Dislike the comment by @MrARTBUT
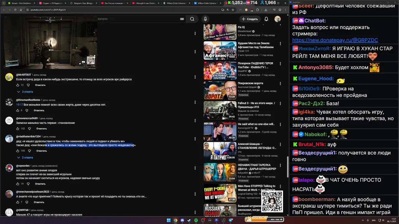The image size is (399, 224). tap(28, 85)
